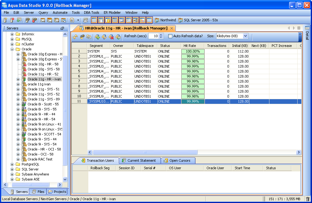Expand the Sybase ASE folder node

[x=12, y=179]
